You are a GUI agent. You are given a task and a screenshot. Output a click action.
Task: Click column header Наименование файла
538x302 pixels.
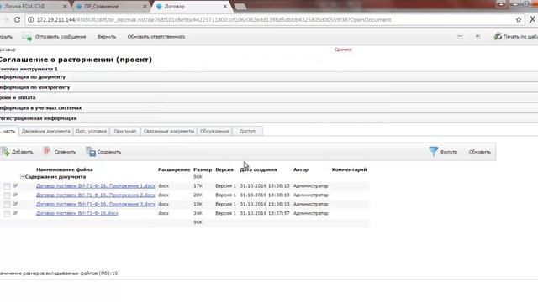pyautogui.click(x=64, y=169)
